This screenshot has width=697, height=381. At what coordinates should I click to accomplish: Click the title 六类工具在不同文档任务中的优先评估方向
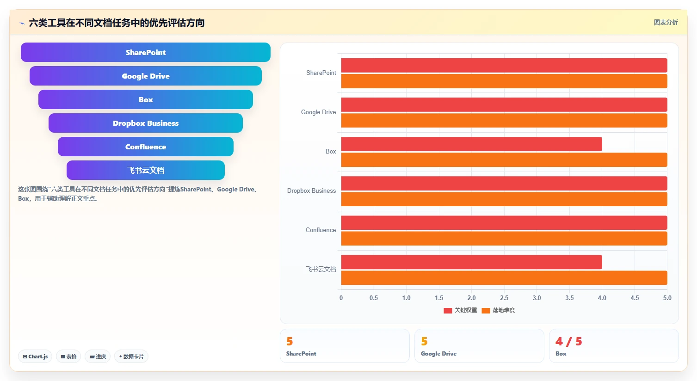117,23
